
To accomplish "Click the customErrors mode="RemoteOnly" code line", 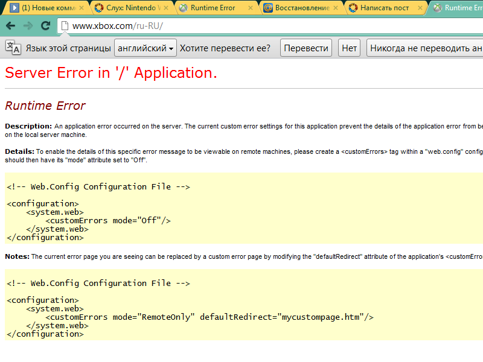I will pyautogui.click(x=210, y=317).
